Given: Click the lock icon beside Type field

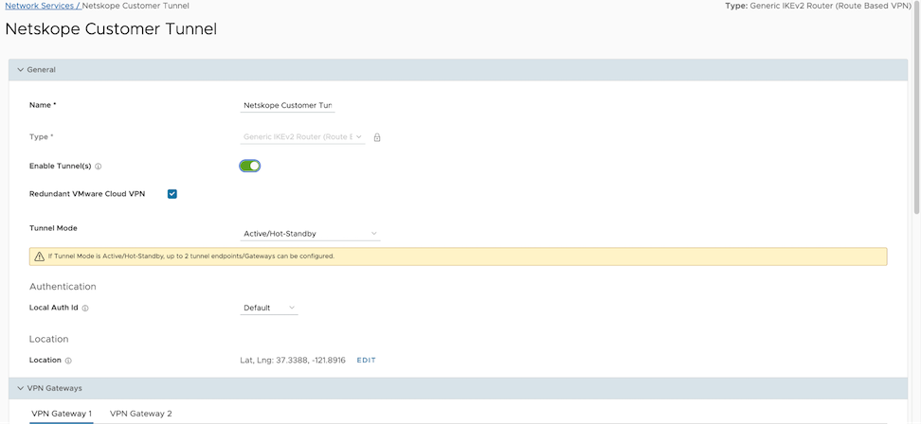Looking at the screenshot, I should pos(377,137).
